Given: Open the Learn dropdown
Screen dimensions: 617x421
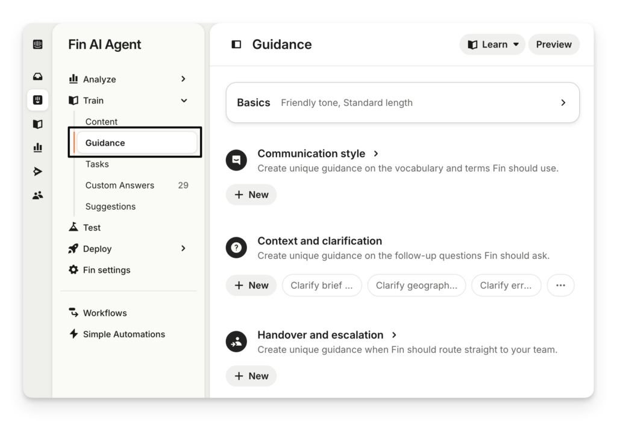Looking at the screenshot, I should [x=492, y=45].
